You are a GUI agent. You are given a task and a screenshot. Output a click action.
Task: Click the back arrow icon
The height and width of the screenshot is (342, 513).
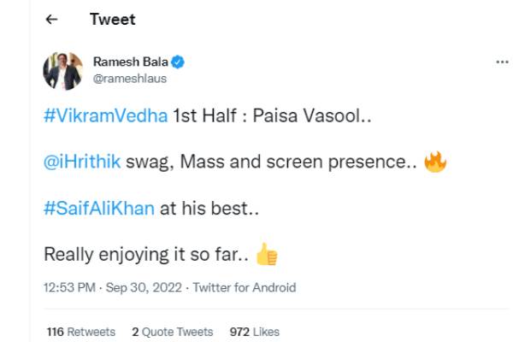point(51,20)
